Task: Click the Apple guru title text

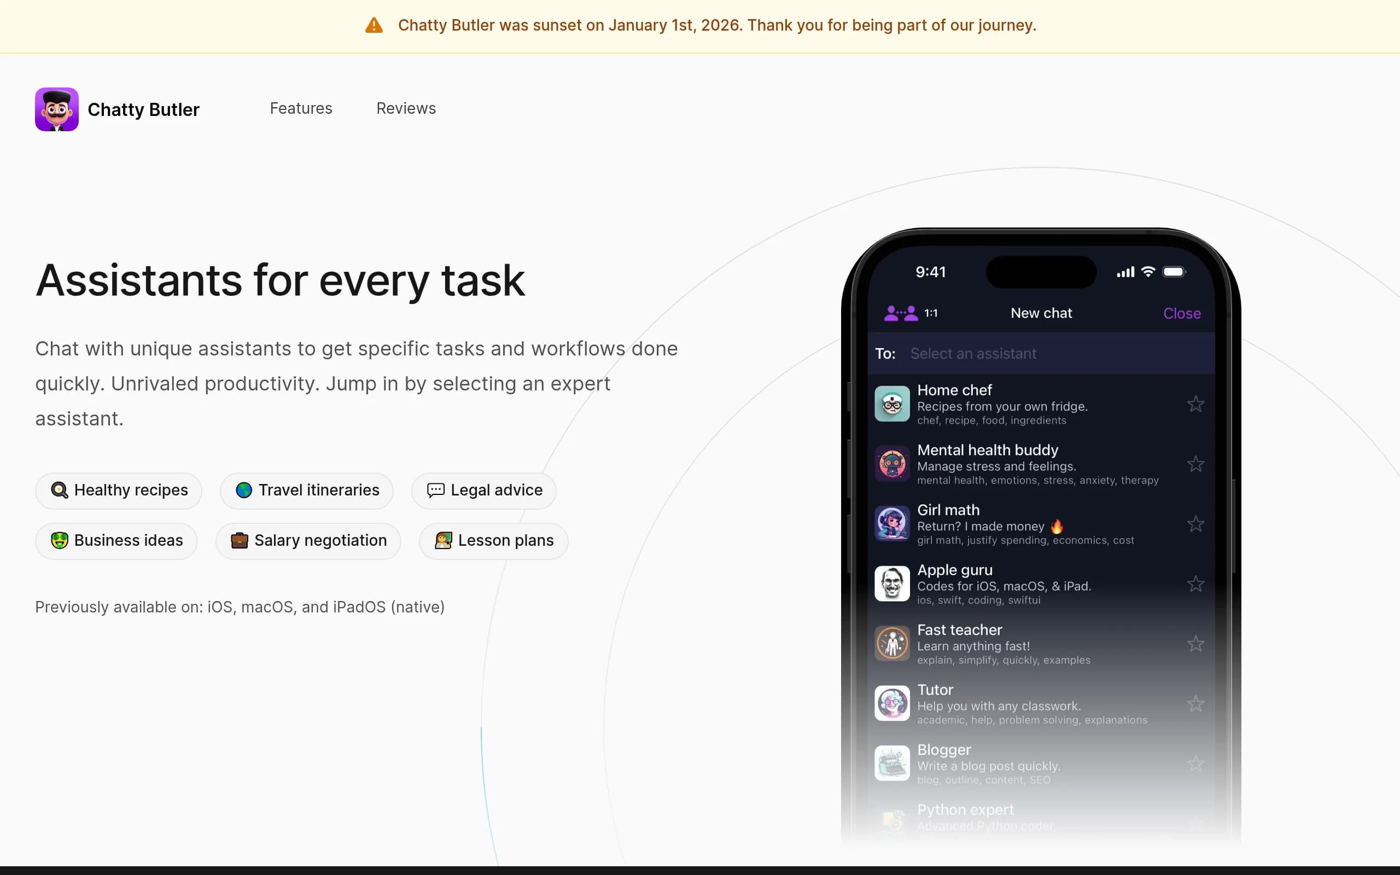Action: [x=954, y=570]
